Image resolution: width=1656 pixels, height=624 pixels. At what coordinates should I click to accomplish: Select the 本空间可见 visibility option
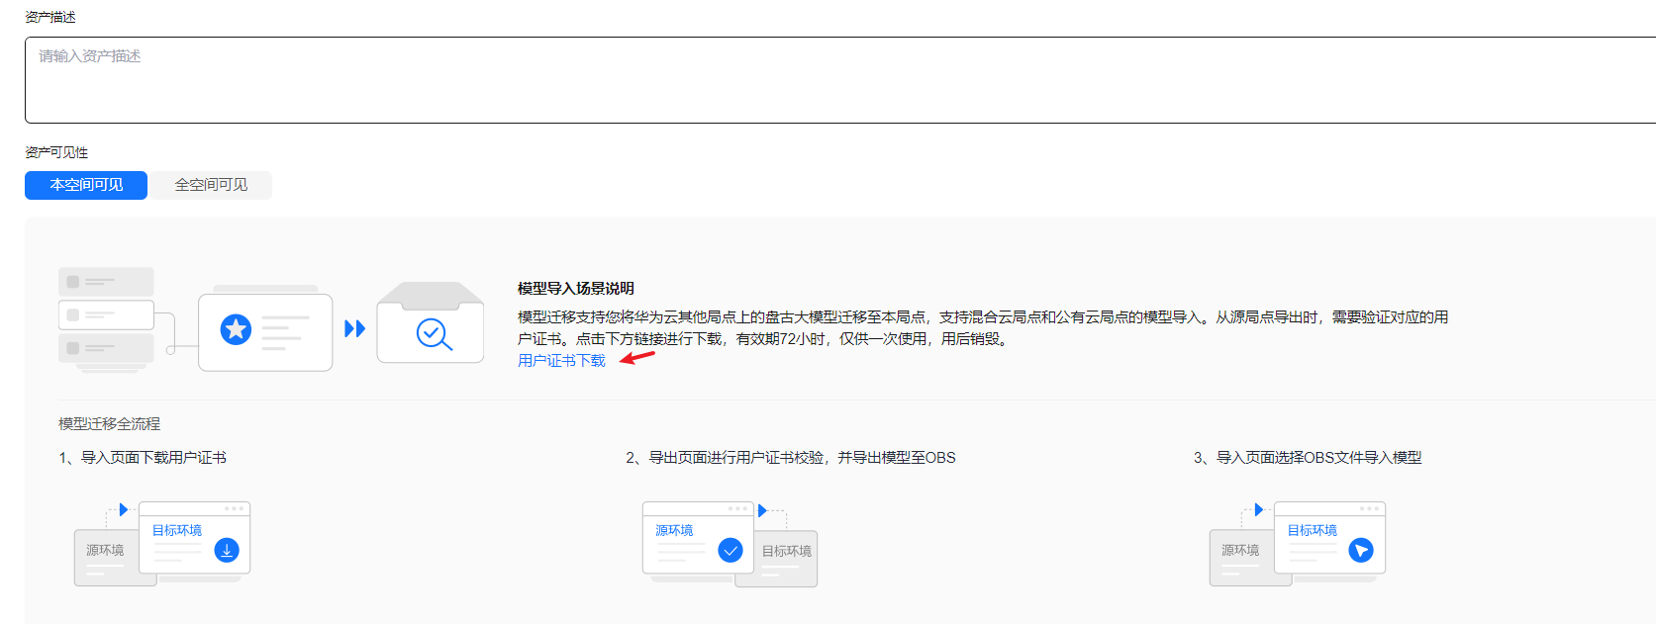(x=86, y=185)
